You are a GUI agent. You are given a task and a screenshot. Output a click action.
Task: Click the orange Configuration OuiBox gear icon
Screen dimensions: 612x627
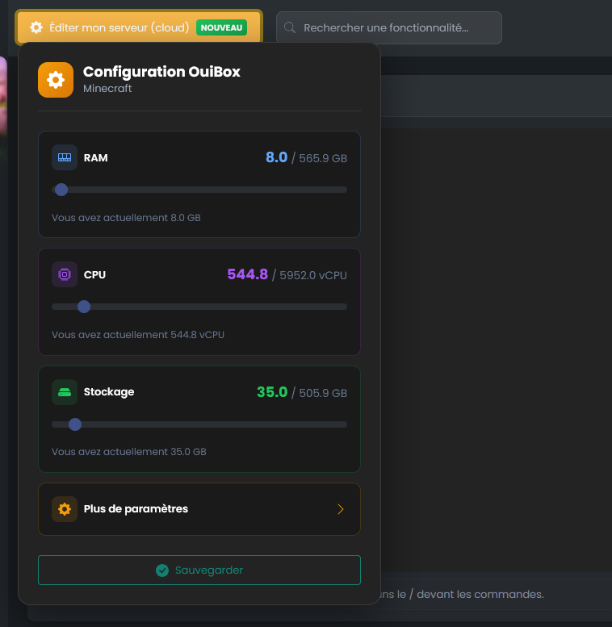(x=56, y=80)
